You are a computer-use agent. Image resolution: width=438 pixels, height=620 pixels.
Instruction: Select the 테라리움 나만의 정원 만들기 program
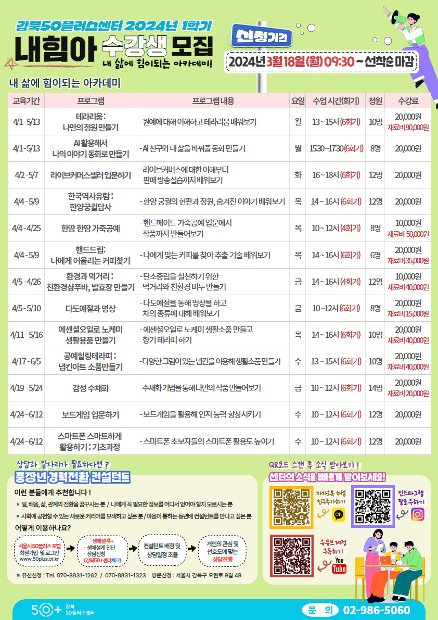[x=91, y=122]
